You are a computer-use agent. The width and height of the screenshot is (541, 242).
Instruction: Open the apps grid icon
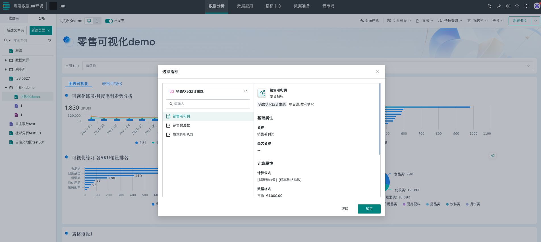[526, 6]
